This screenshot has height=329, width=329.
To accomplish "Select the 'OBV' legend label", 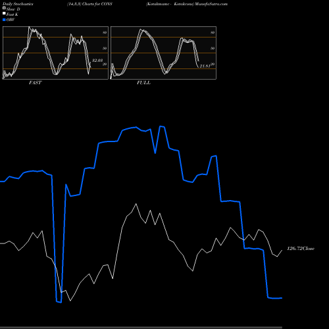I will tap(11, 20).
